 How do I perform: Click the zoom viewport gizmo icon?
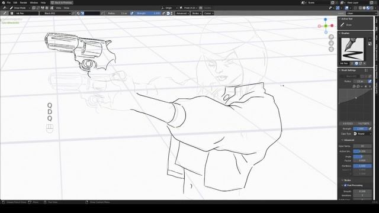331,37
